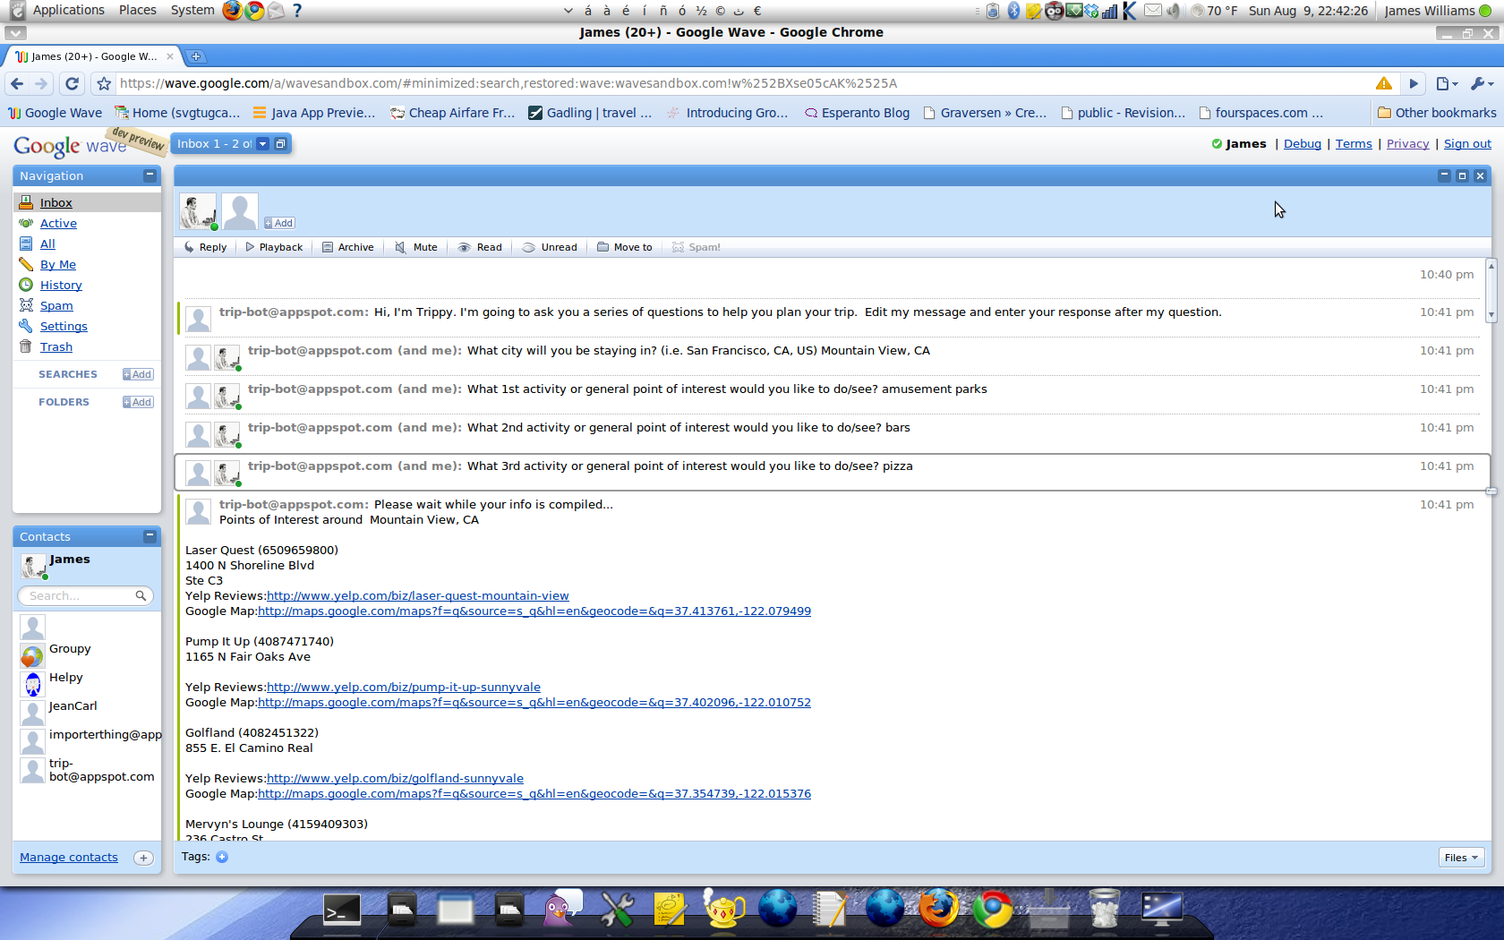Close the James (20+) Google Wave tab
Screen dimensions: 1504x940
(170, 56)
